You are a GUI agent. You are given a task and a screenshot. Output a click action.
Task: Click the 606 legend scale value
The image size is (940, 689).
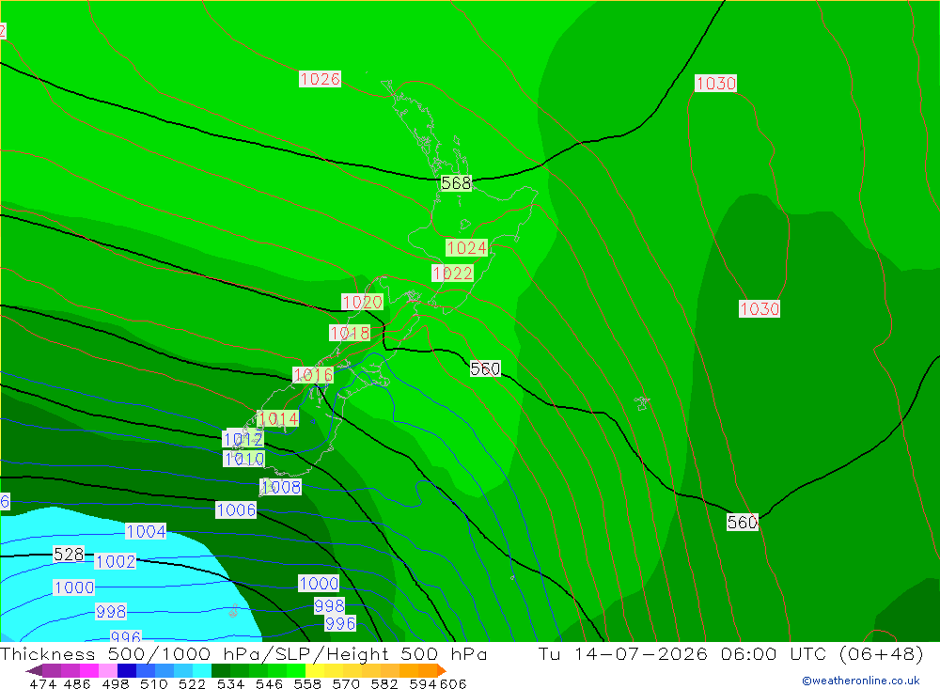(x=452, y=683)
